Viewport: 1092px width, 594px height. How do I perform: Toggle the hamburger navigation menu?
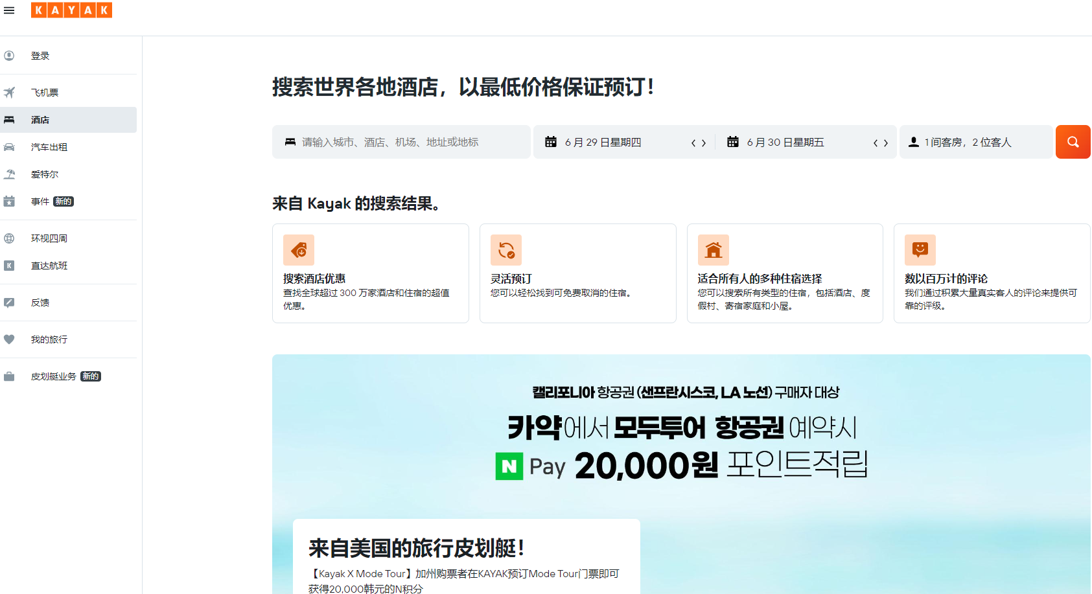tap(9, 10)
